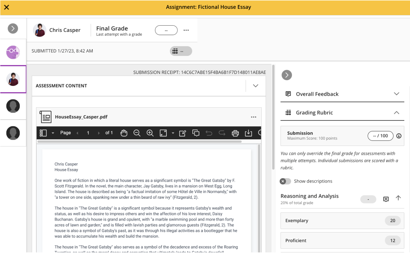The width and height of the screenshot is (410, 254).
Task: Download the submitted PDF file
Action: click(248, 133)
